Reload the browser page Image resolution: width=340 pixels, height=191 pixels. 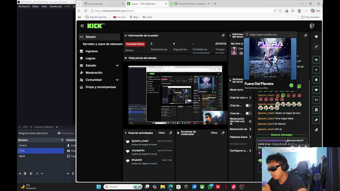(86, 11)
